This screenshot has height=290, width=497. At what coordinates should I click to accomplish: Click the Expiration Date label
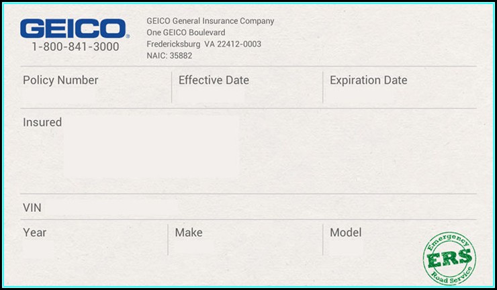click(368, 81)
